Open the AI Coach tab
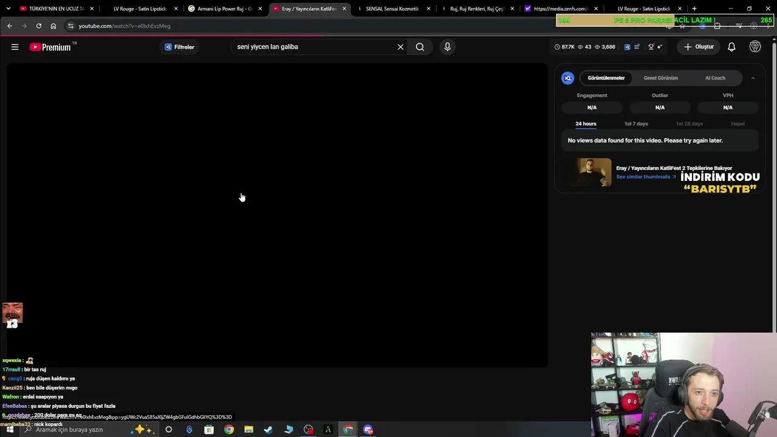Viewport: 777px width, 437px height. point(715,78)
